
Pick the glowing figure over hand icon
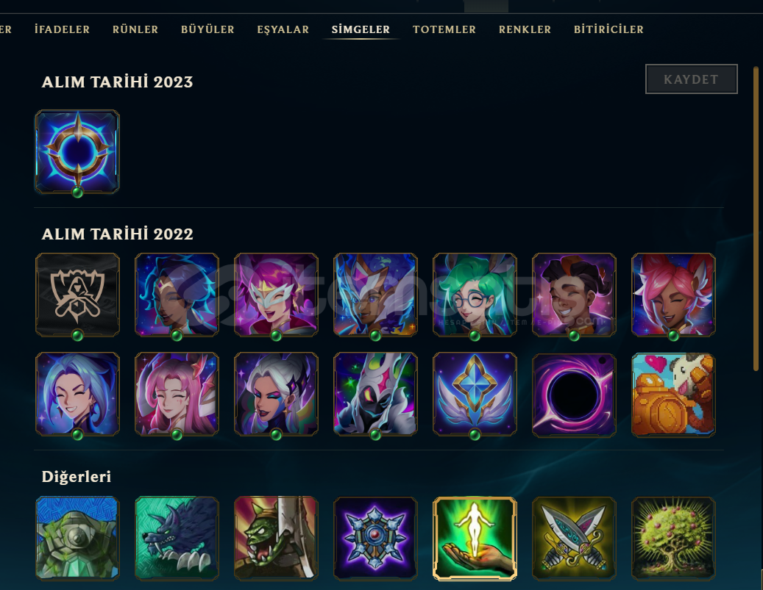[x=475, y=539]
